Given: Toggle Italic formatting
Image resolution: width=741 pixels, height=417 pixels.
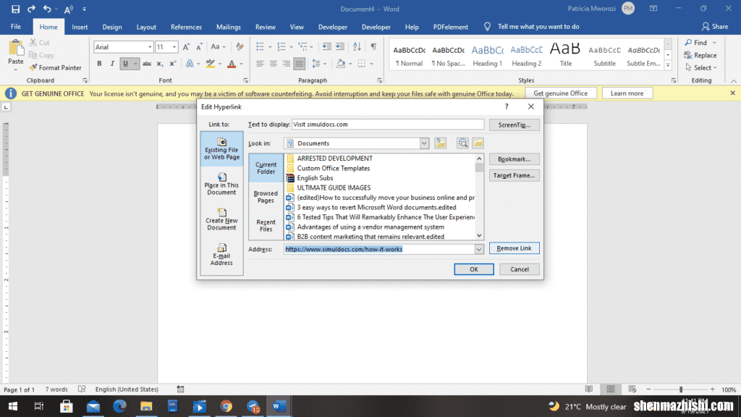Looking at the screenshot, I should (x=112, y=64).
